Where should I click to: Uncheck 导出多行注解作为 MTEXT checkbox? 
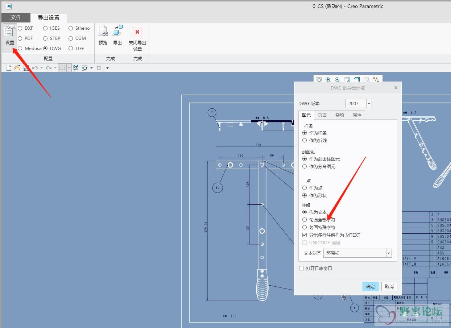pyautogui.click(x=305, y=235)
